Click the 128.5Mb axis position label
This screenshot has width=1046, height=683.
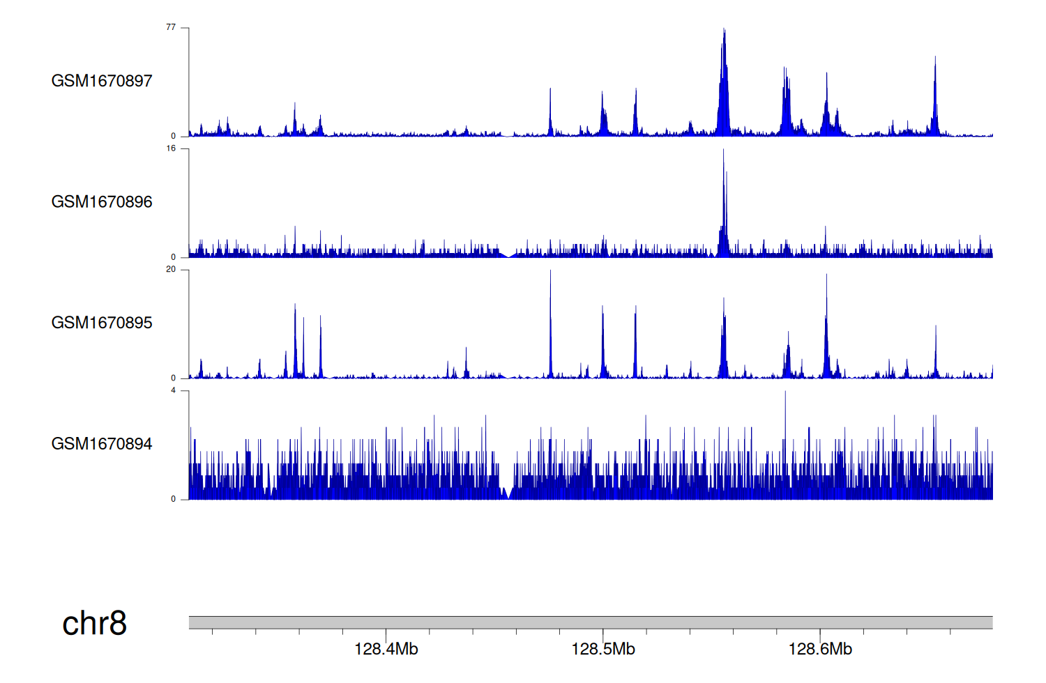(603, 650)
